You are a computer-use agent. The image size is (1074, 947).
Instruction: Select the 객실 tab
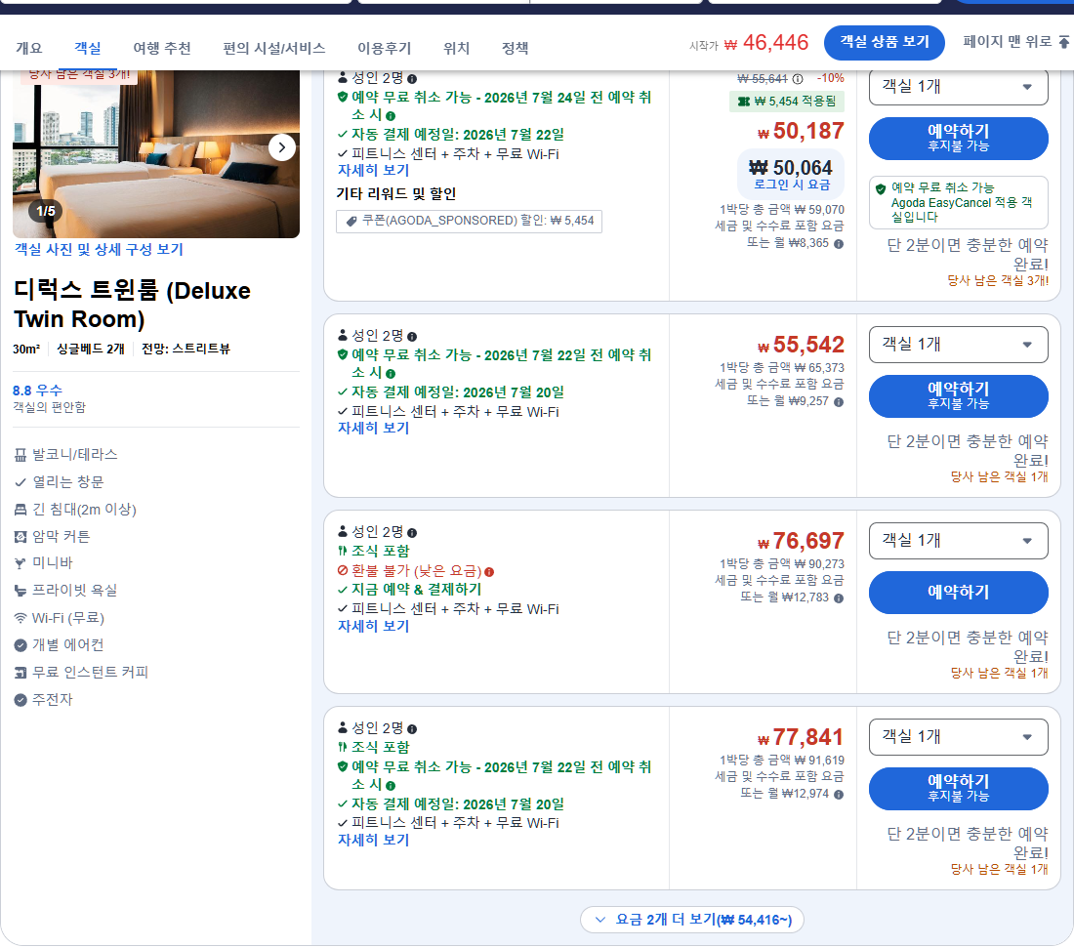(x=88, y=48)
